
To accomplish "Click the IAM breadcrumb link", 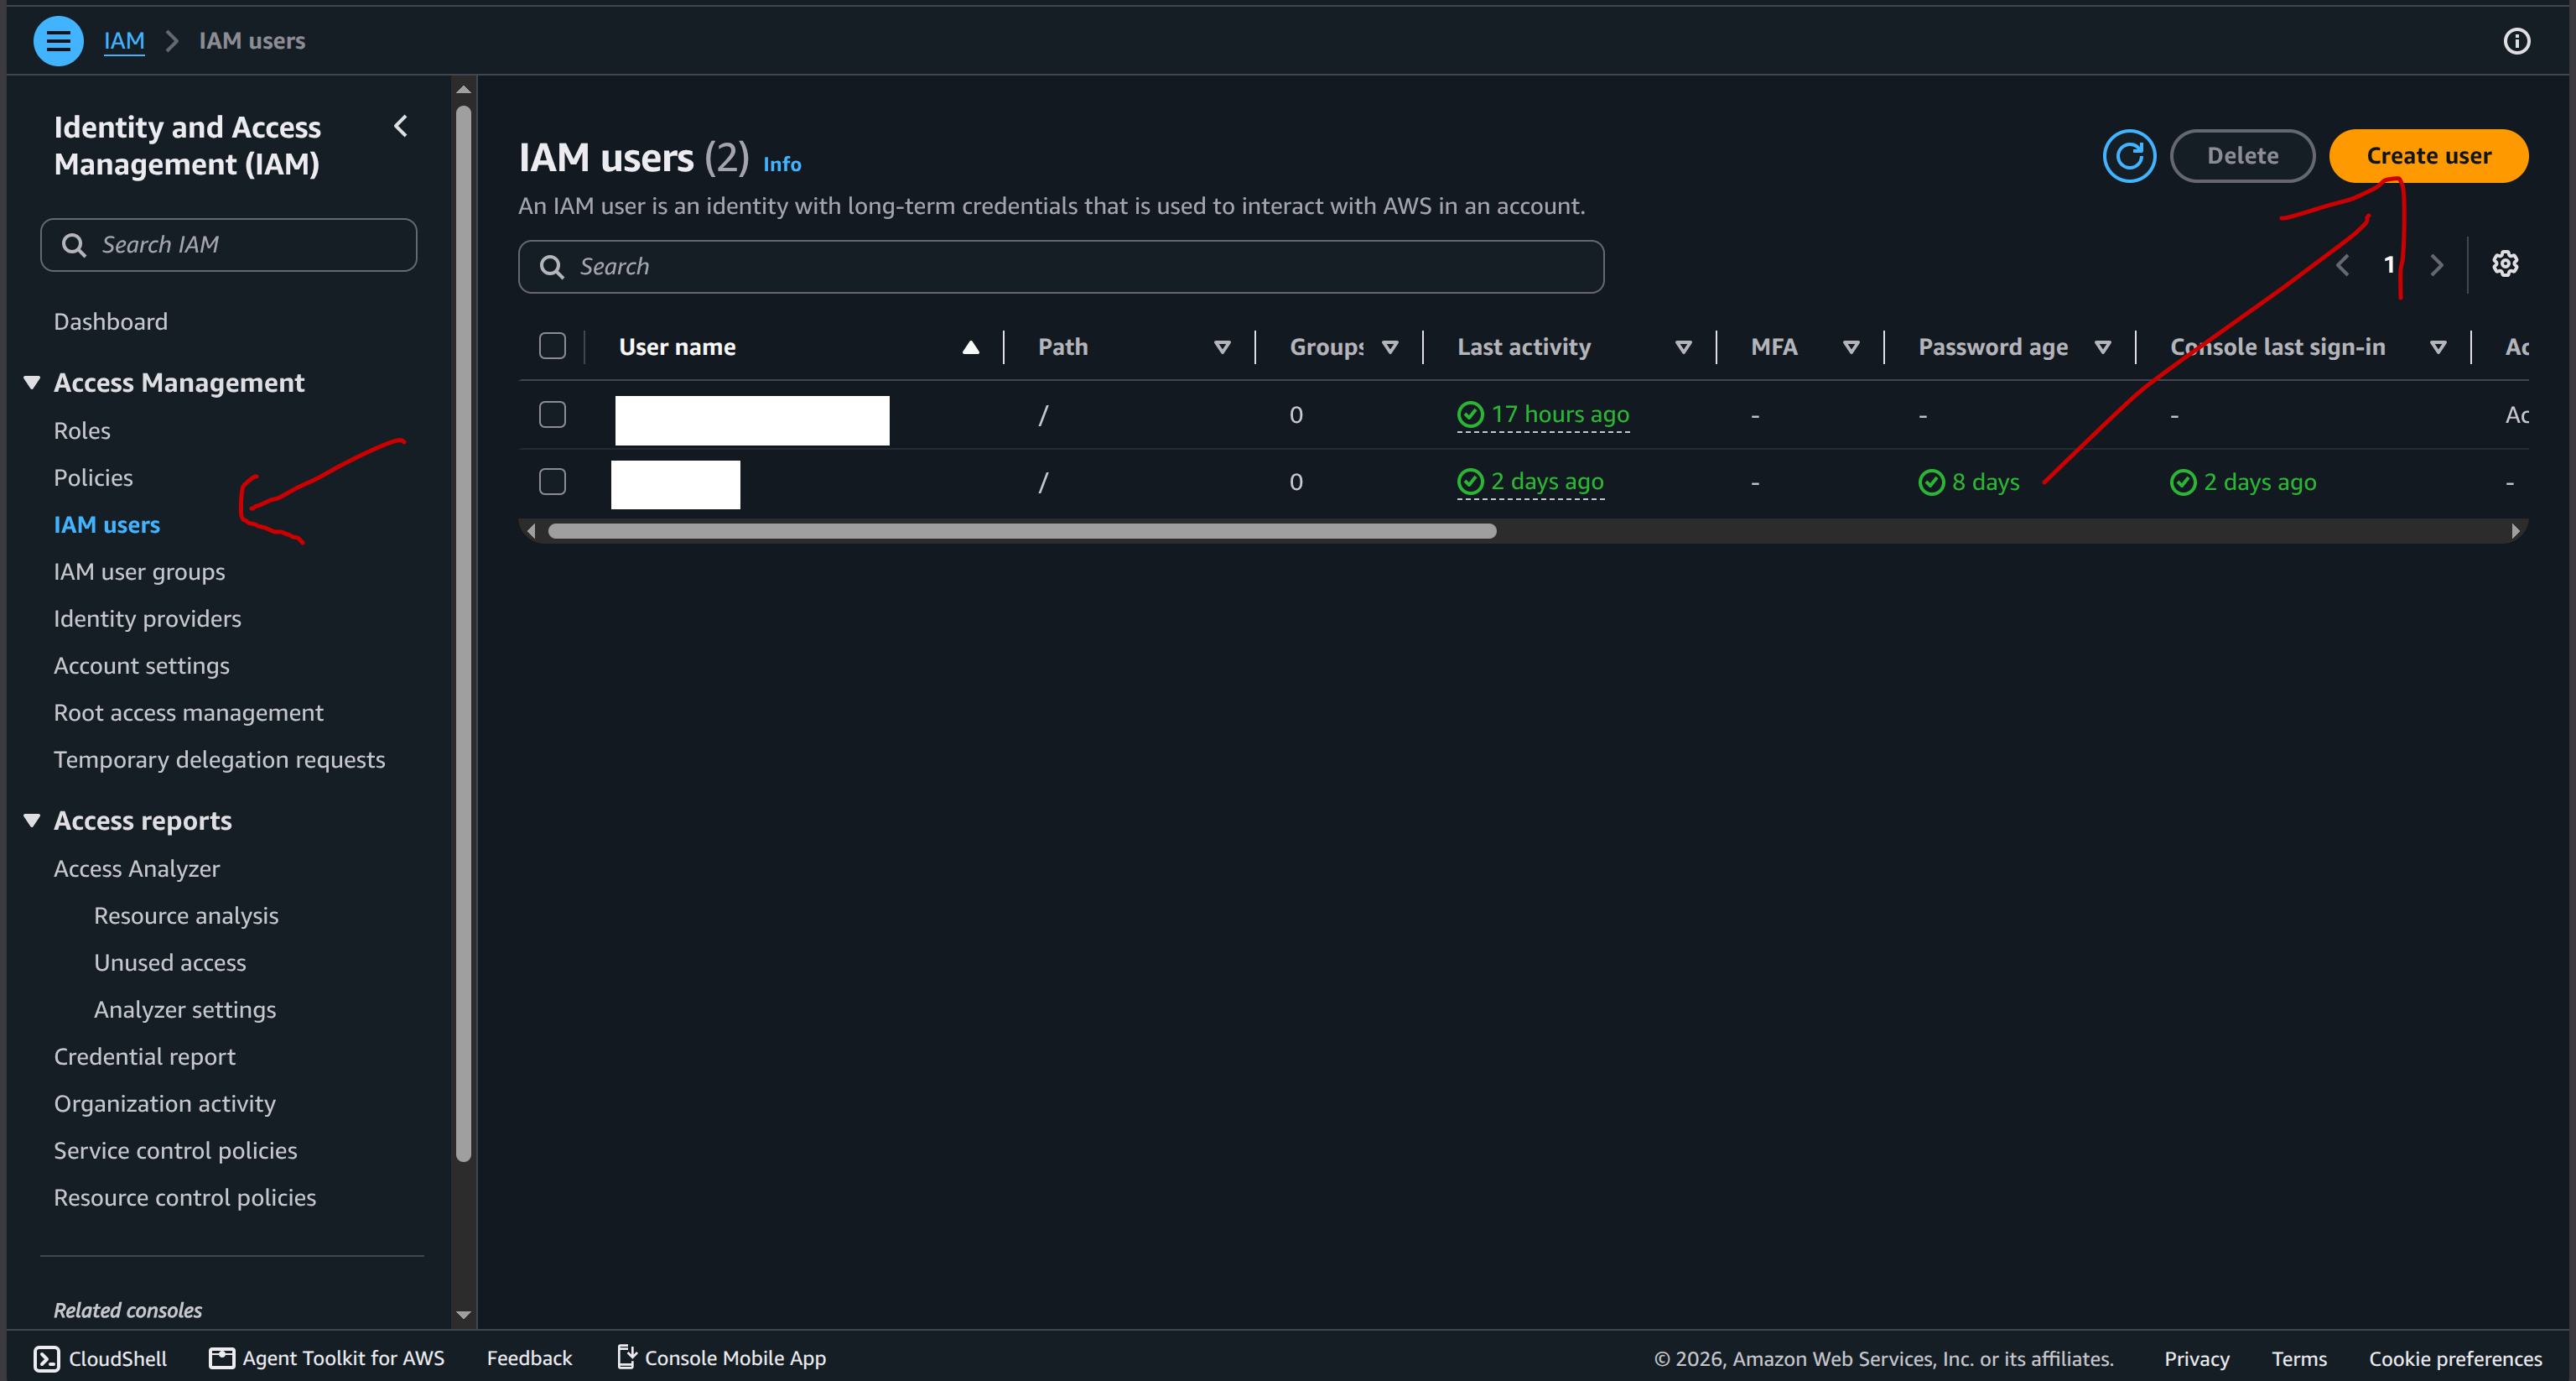I will 124,41.
